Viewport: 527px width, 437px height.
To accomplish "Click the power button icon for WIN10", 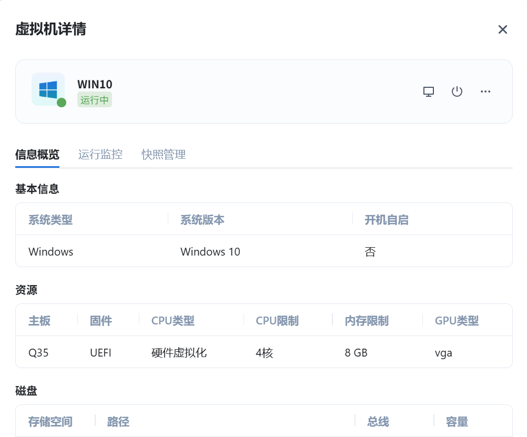I will (457, 92).
